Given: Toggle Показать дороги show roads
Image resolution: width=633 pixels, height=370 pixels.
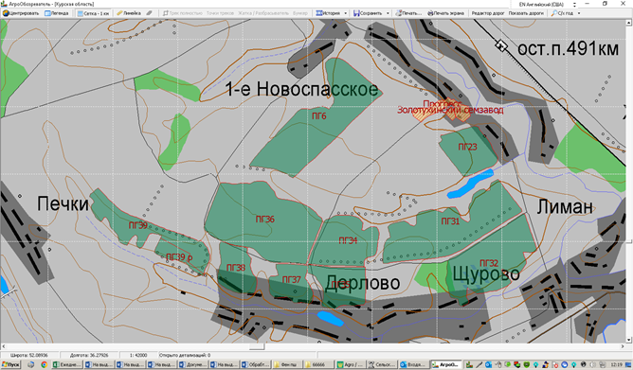Looking at the screenshot, I should tap(526, 13).
